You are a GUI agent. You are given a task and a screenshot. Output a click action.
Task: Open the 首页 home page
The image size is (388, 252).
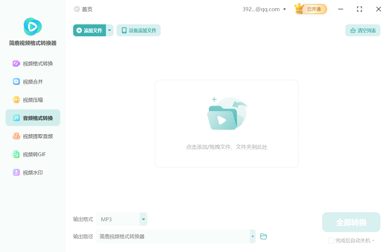(x=88, y=9)
